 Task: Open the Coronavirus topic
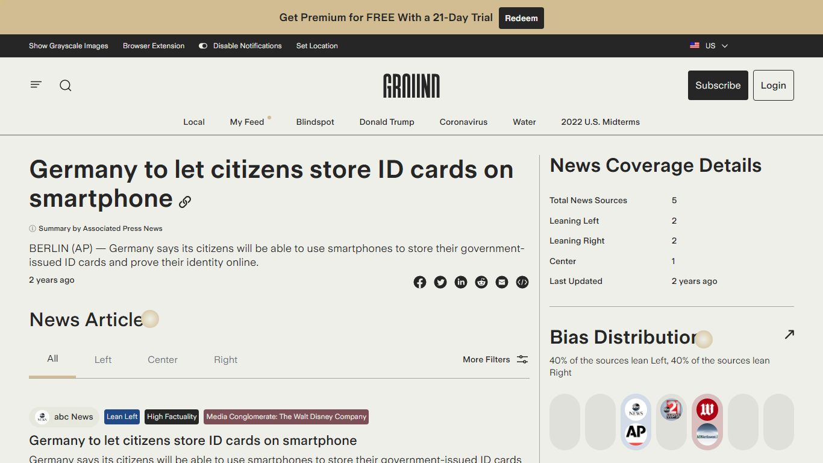coord(463,122)
